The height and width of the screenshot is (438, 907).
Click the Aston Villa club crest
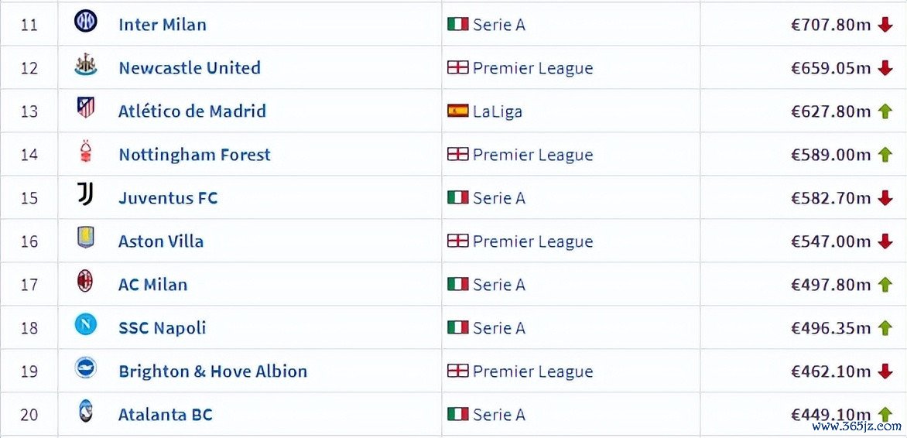(85, 238)
